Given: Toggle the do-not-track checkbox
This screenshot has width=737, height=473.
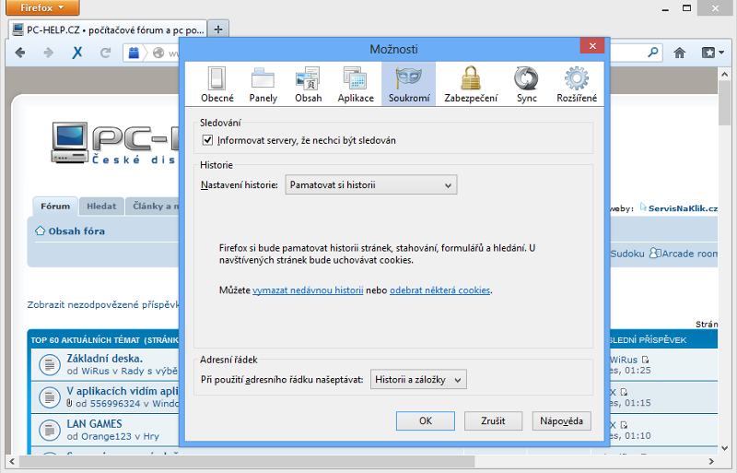Looking at the screenshot, I should pyautogui.click(x=207, y=140).
